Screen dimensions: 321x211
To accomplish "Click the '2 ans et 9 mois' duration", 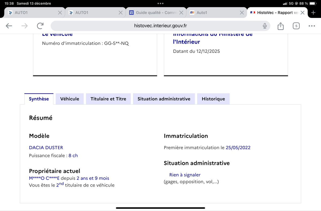I will click(x=93, y=178).
